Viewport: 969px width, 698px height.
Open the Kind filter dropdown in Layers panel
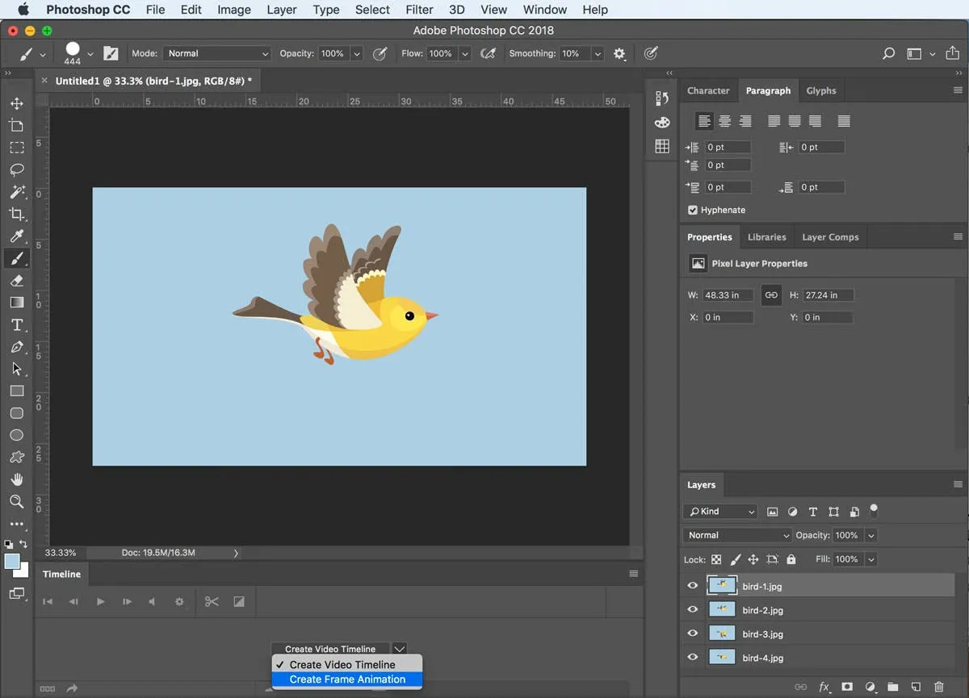coord(719,511)
